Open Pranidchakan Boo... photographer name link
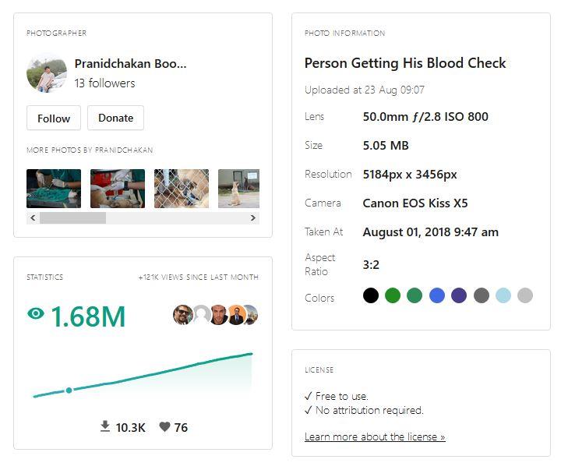Image resolution: width=568 pixels, height=463 pixels. point(130,64)
